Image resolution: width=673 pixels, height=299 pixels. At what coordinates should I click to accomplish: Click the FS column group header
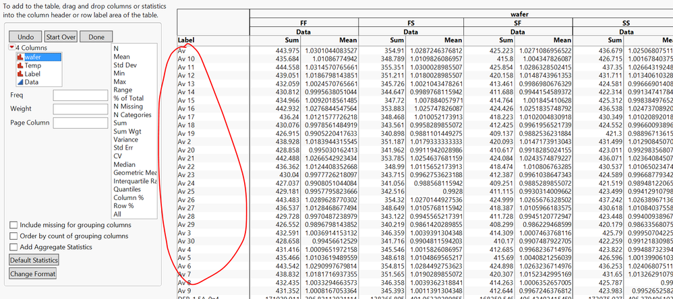coord(411,23)
